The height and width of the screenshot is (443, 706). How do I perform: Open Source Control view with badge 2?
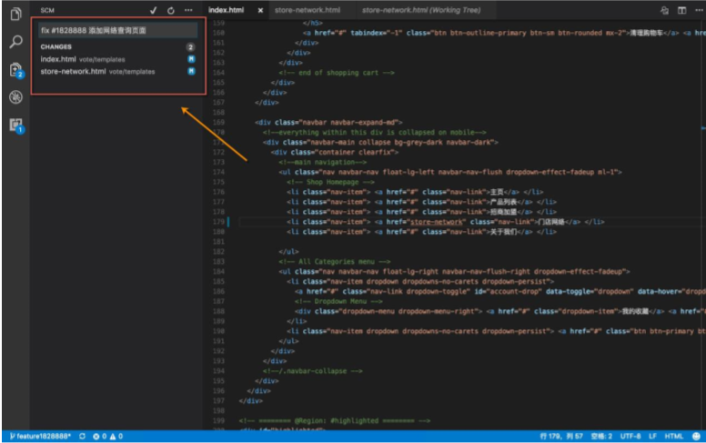tap(16, 70)
